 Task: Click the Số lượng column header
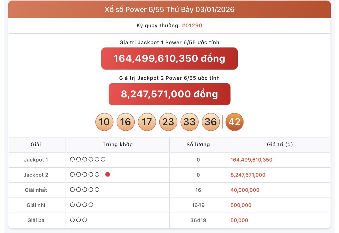tap(198, 145)
